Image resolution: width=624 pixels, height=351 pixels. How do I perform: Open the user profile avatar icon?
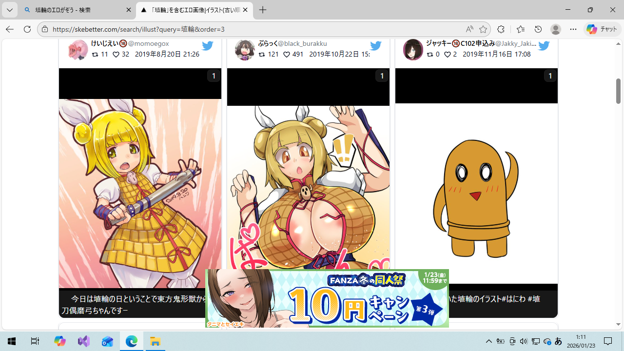point(556,29)
